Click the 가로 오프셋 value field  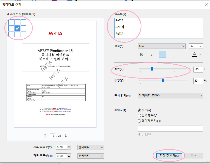(62, 156)
